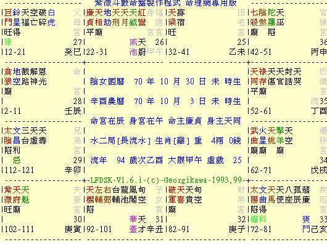Screen dimensions: 327x245
Task: Click the 白虎 star label
Action: point(51,17)
